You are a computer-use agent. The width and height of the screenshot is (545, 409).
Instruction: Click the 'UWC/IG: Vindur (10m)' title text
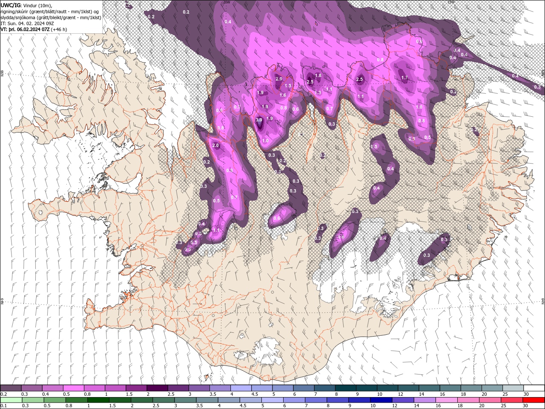[x=26, y=5]
